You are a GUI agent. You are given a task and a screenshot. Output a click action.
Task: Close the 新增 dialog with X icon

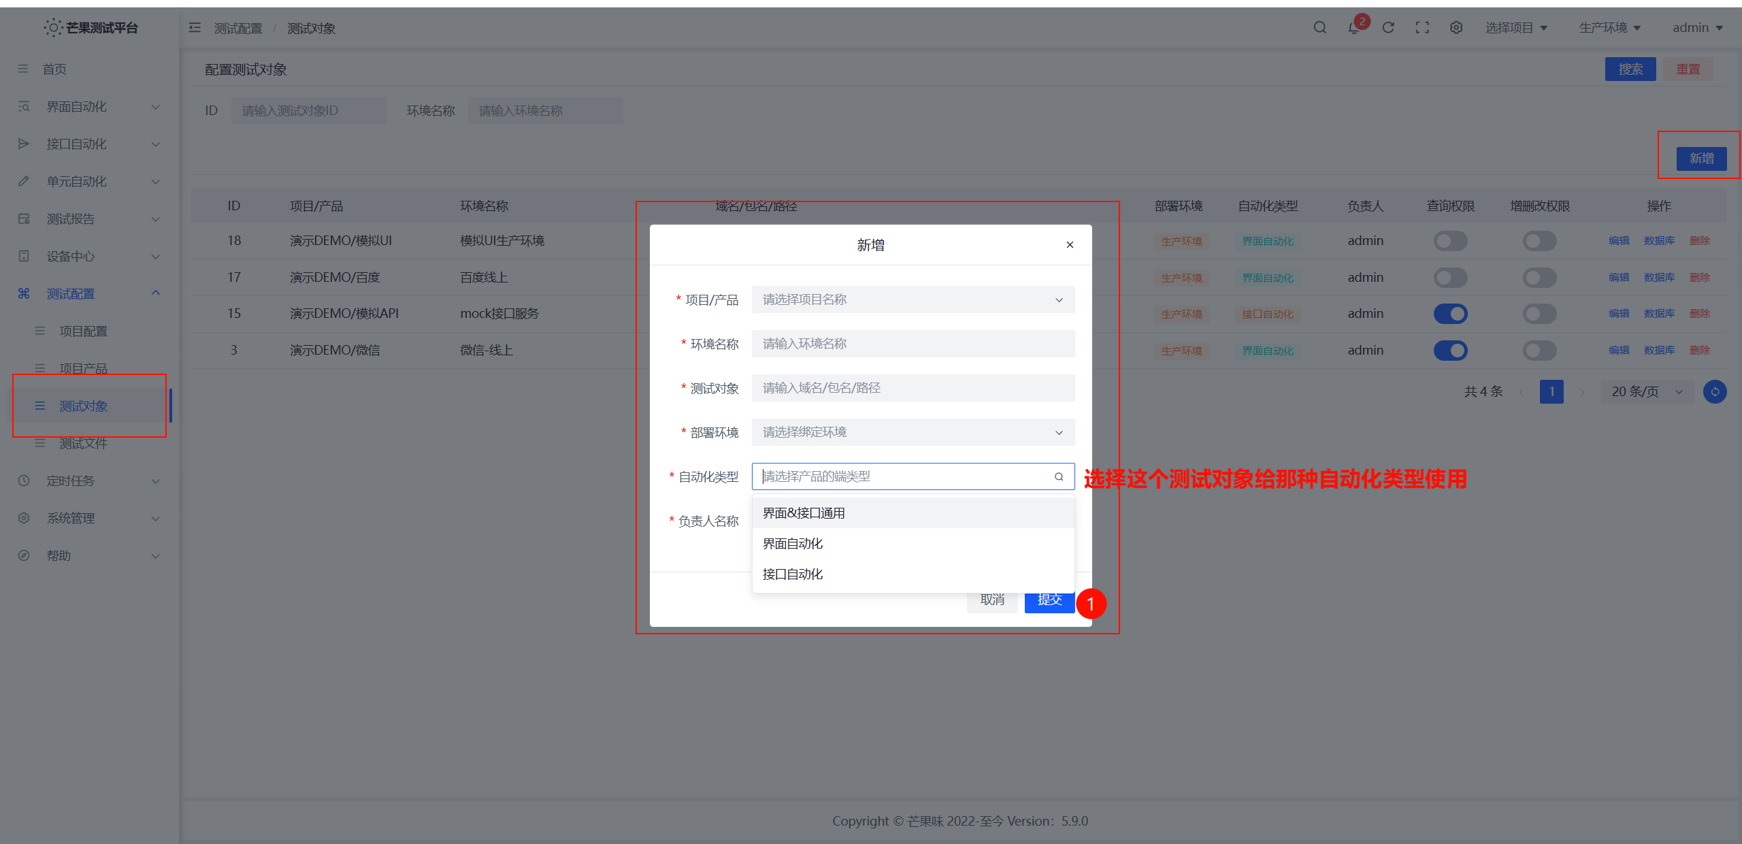click(1070, 245)
